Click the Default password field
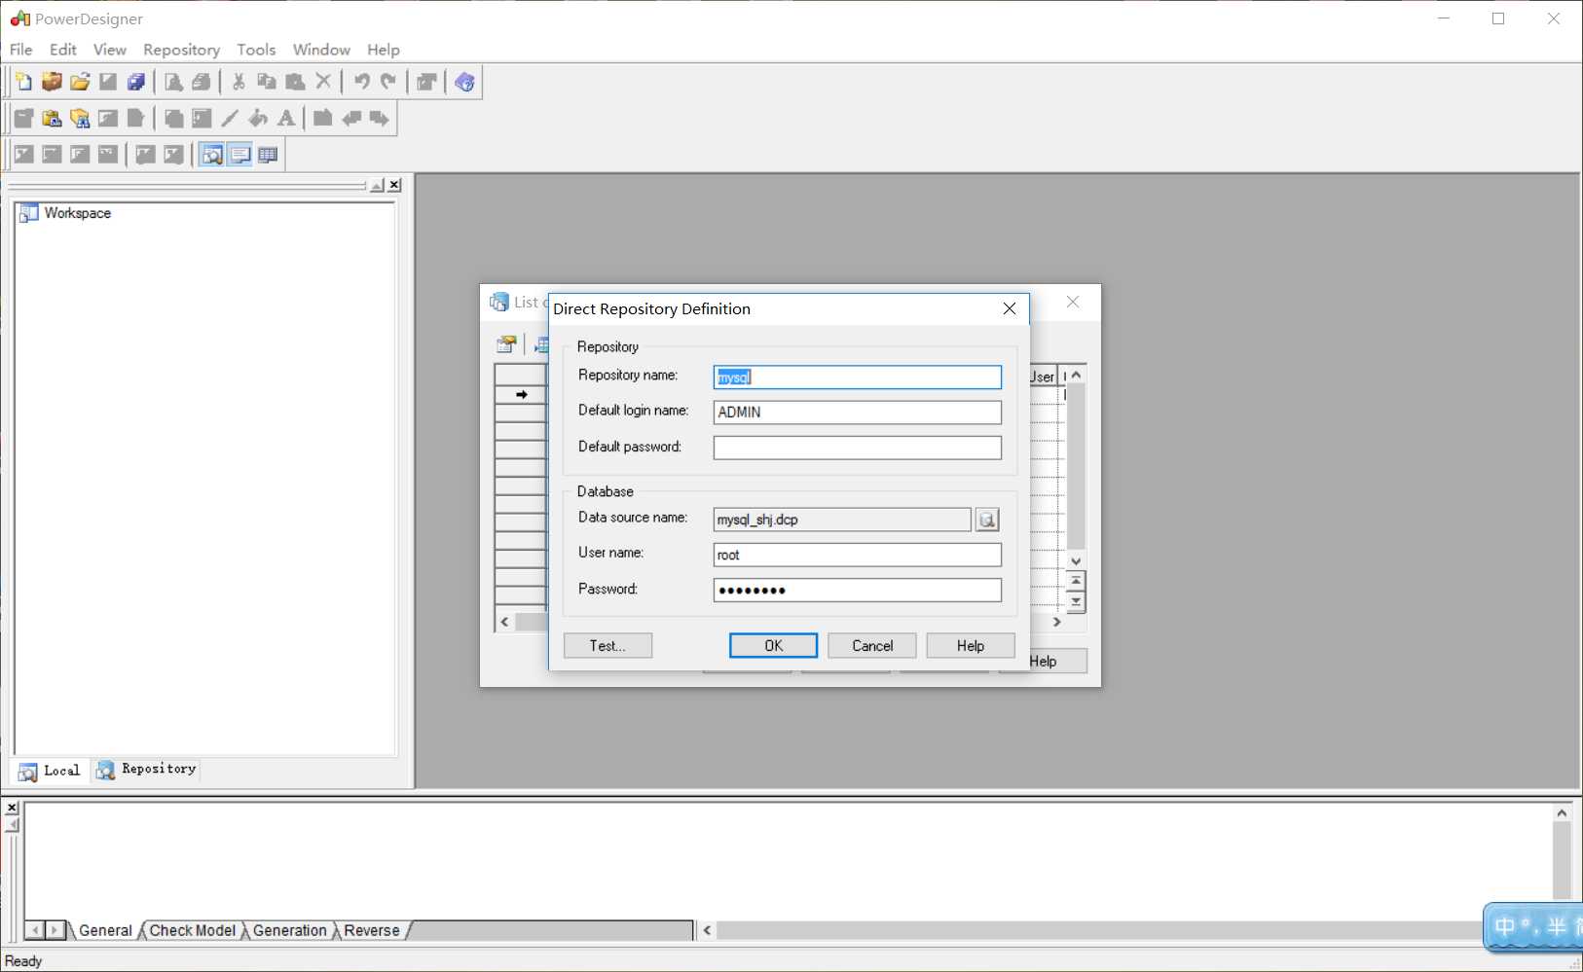 pos(858,448)
